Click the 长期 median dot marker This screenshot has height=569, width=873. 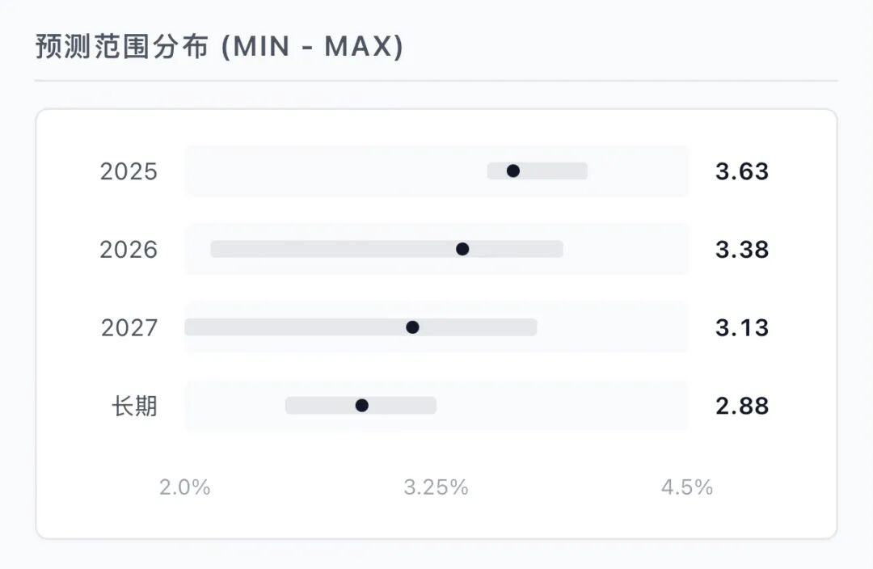[361, 405]
